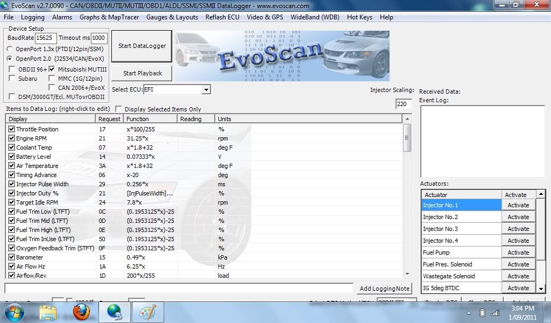Open the File menu

click(9, 17)
